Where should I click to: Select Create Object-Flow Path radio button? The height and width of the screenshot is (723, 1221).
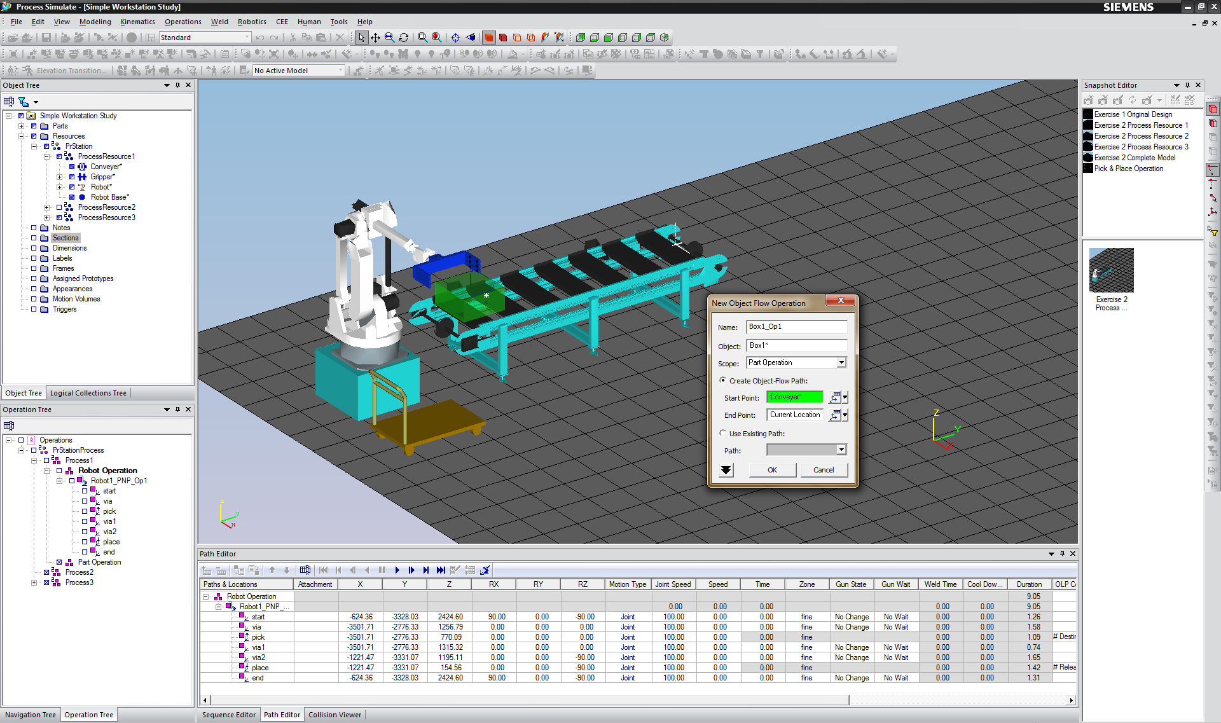722,380
